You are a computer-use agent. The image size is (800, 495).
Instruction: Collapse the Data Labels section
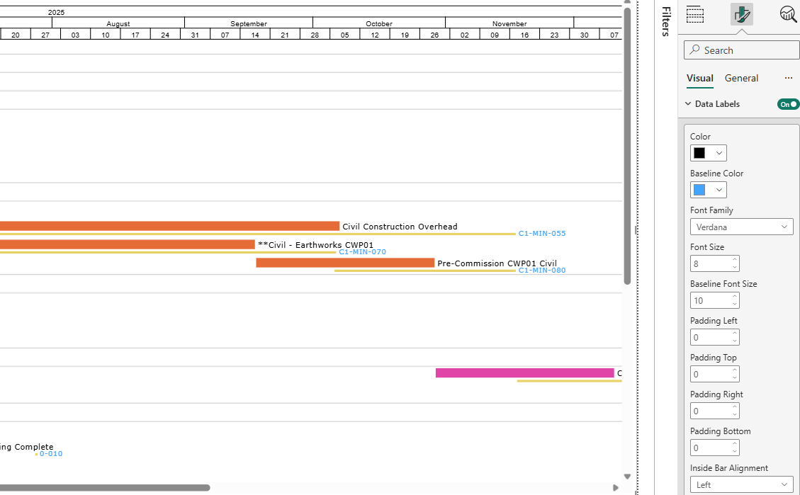click(687, 103)
